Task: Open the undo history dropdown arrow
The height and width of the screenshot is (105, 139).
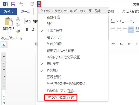Action: click(26, 4)
